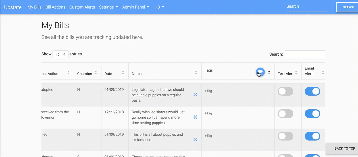Enable text alert for the Filed bill row
The image size is (358, 157).
click(x=286, y=136)
